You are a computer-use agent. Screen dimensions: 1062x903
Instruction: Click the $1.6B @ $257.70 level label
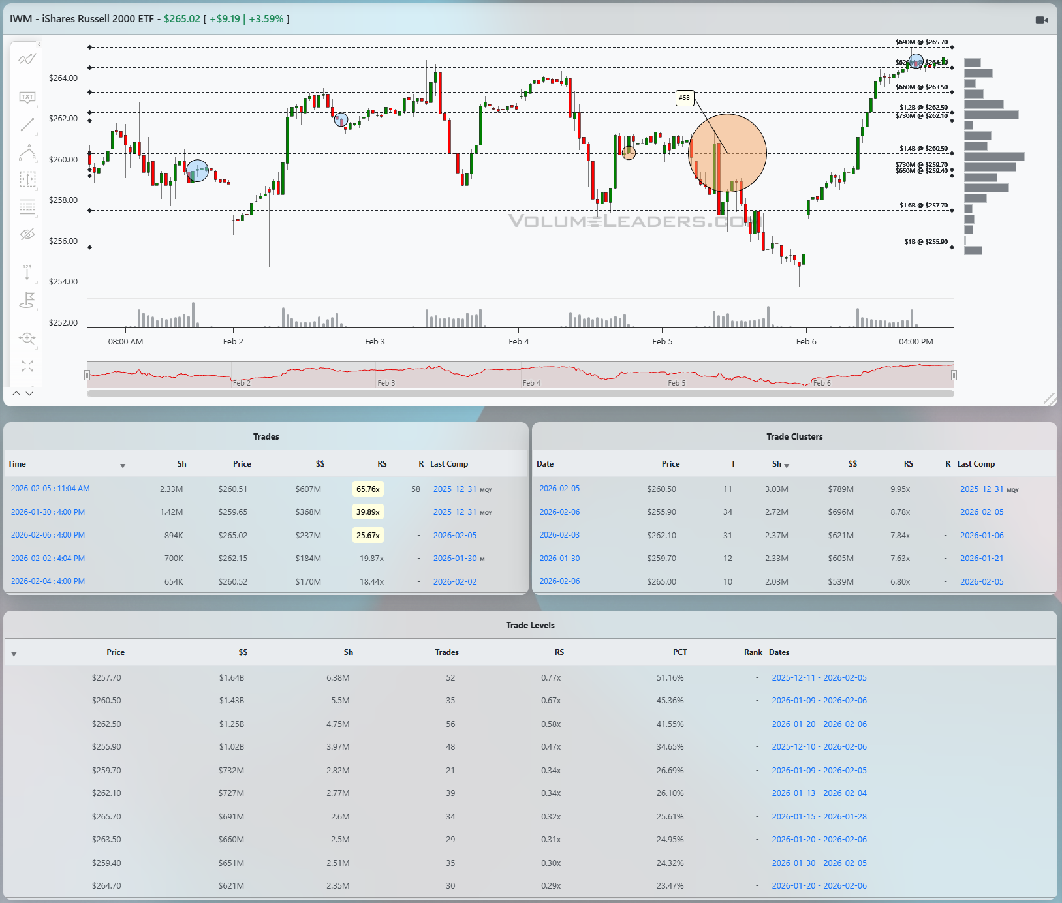pos(924,206)
